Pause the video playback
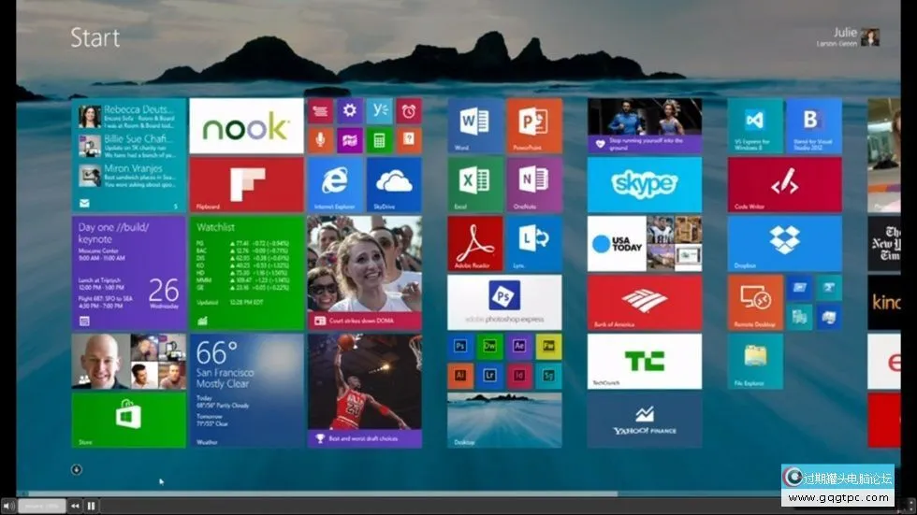Image resolution: width=917 pixels, height=515 pixels. coord(92,506)
